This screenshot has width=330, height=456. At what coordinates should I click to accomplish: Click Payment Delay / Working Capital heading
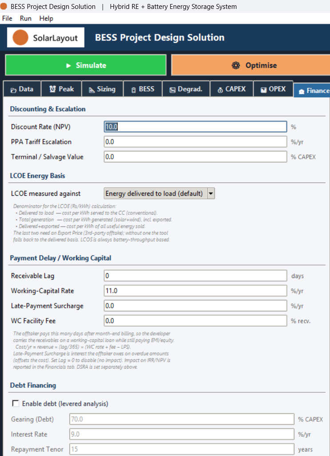coord(60,258)
